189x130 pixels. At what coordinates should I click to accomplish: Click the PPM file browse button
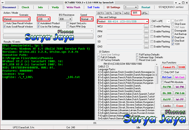tap(146, 32)
